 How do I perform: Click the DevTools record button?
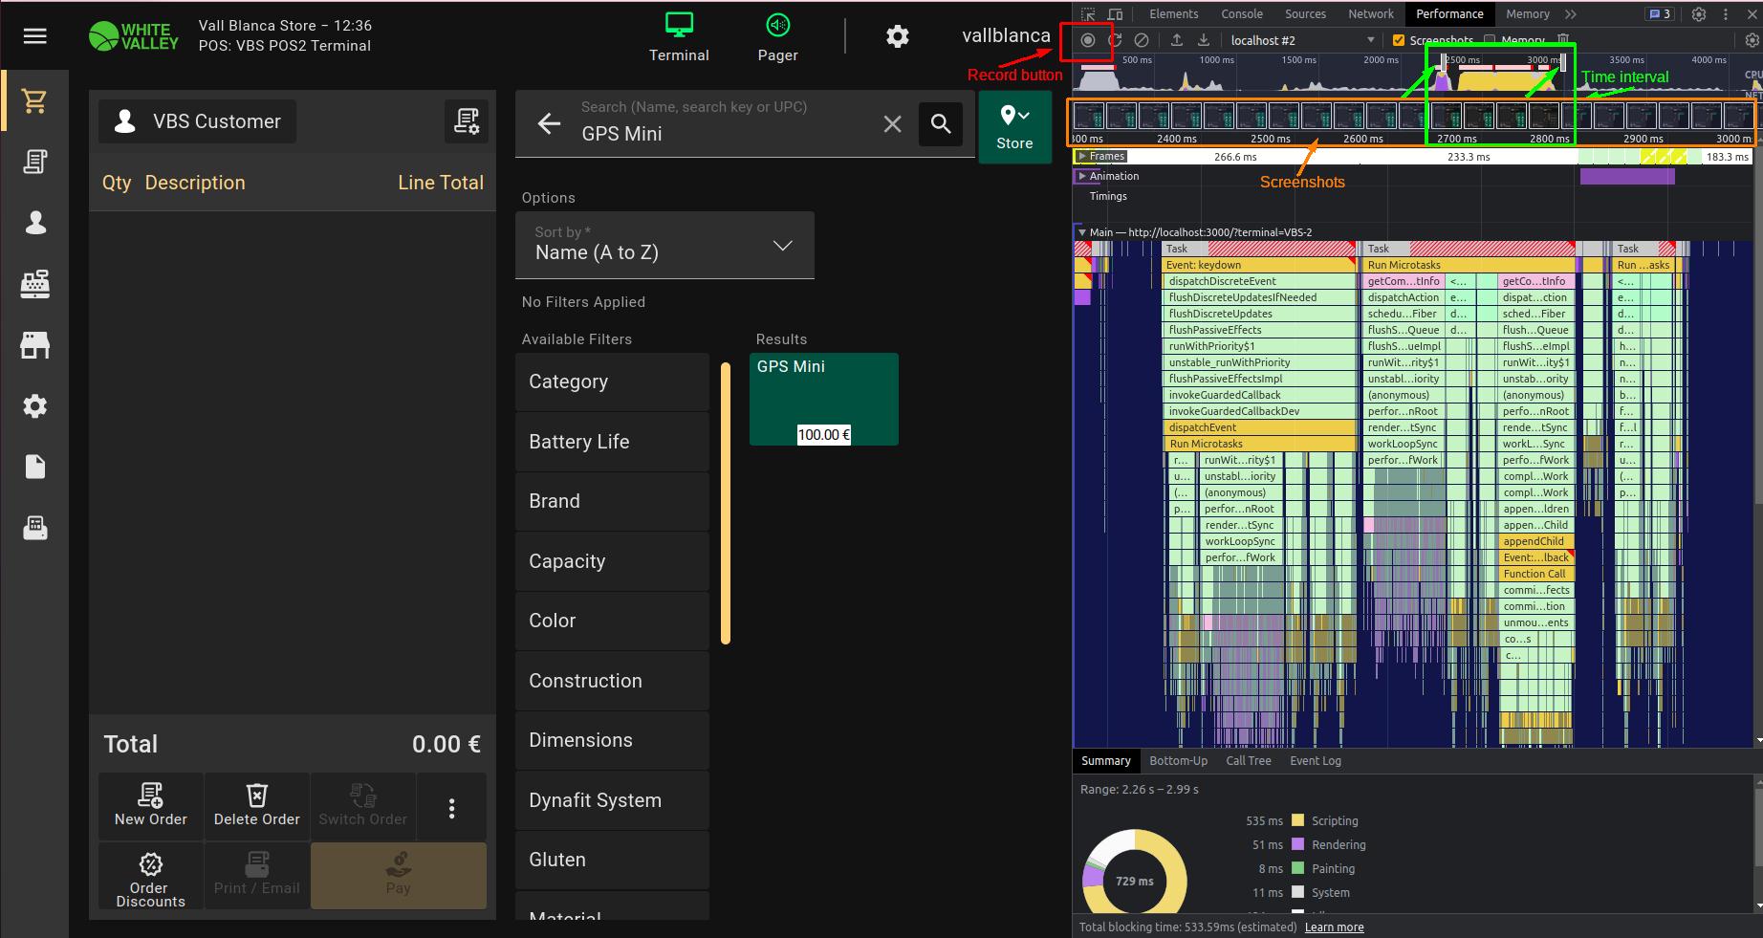pos(1088,40)
